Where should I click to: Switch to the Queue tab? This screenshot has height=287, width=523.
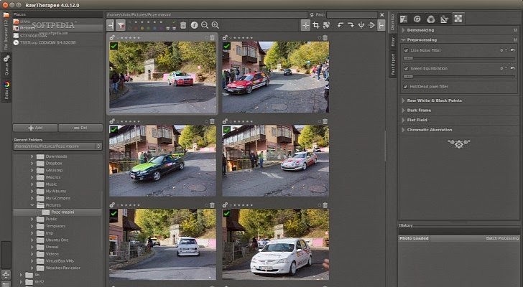pos(6,65)
